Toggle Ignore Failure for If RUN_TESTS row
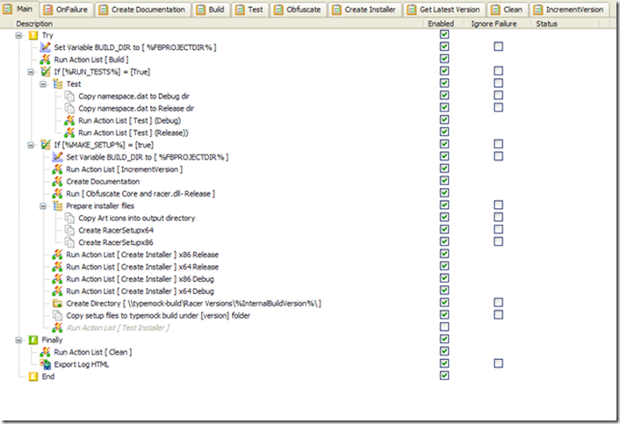Viewport: 620px width, 424px height. click(499, 71)
